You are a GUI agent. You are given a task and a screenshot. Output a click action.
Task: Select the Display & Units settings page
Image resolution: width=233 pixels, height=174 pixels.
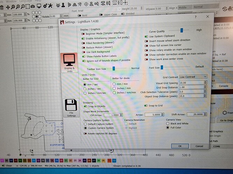pyautogui.click(x=69, y=63)
